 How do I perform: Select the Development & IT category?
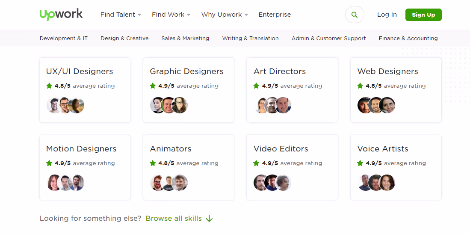[64, 39]
